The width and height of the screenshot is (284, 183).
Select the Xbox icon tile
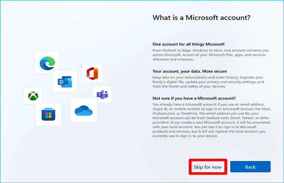pos(33,96)
